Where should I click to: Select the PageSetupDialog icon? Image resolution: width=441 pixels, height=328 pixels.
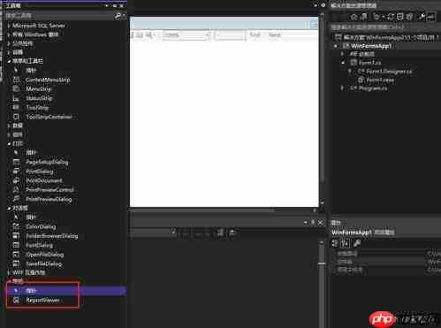tap(16, 162)
